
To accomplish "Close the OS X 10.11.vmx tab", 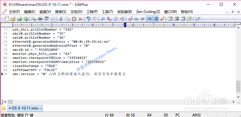I will point(41,108).
